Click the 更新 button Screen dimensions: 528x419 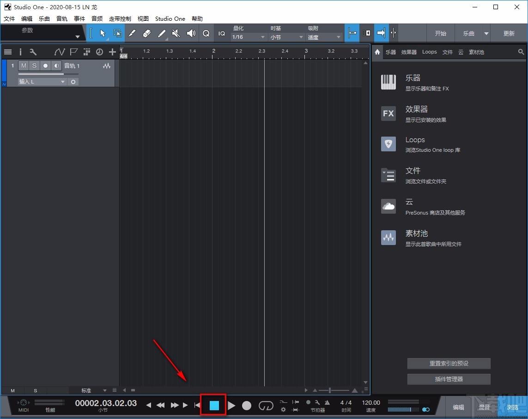click(x=509, y=33)
